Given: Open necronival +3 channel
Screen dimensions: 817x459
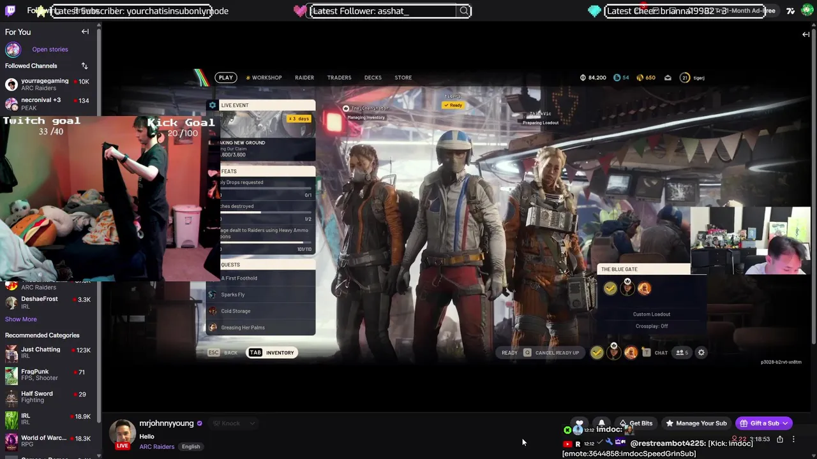Looking at the screenshot, I should (47, 103).
